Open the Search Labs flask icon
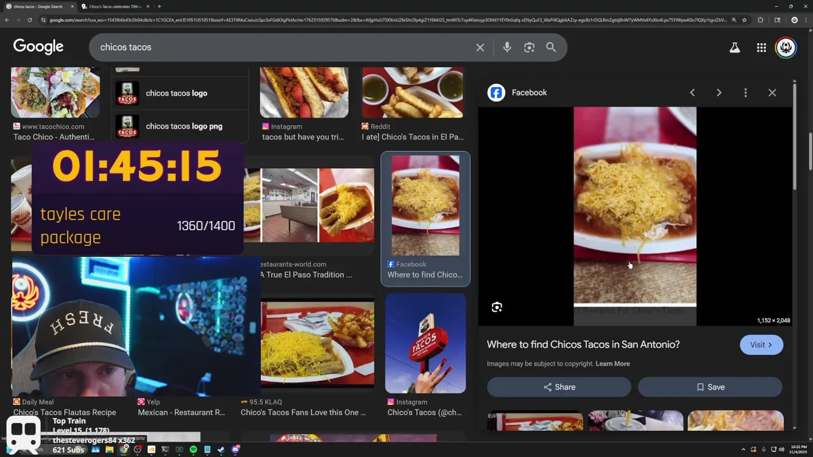This screenshot has height=457, width=813. (x=735, y=48)
